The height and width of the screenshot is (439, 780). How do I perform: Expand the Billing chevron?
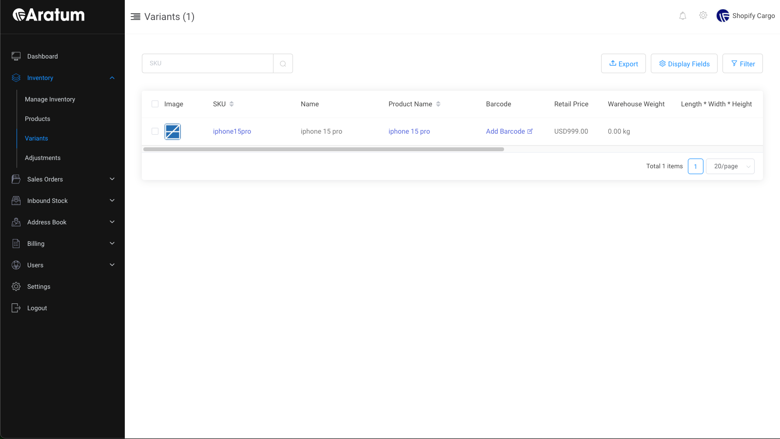(112, 243)
